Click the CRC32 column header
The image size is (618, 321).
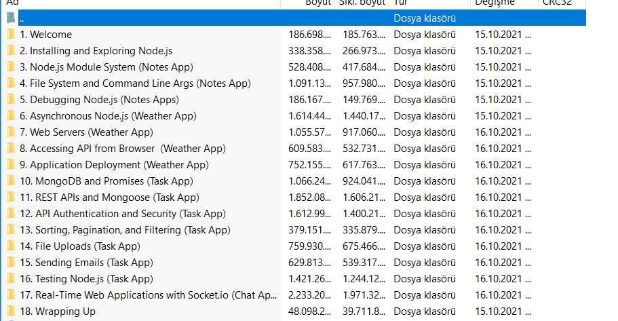(558, 3)
